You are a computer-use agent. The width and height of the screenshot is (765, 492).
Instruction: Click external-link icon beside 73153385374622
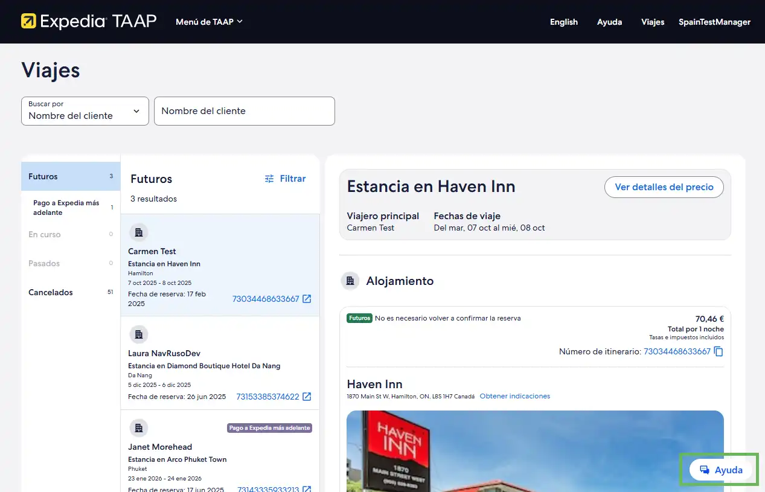click(307, 397)
